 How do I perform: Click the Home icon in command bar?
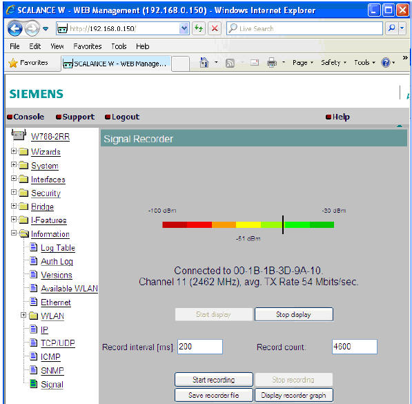pyautogui.click(x=204, y=63)
